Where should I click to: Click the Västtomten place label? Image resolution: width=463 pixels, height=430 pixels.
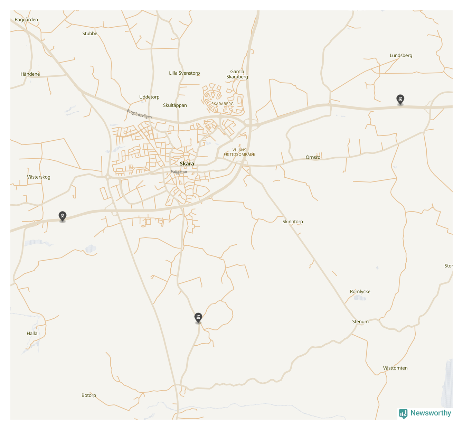coord(395,368)
